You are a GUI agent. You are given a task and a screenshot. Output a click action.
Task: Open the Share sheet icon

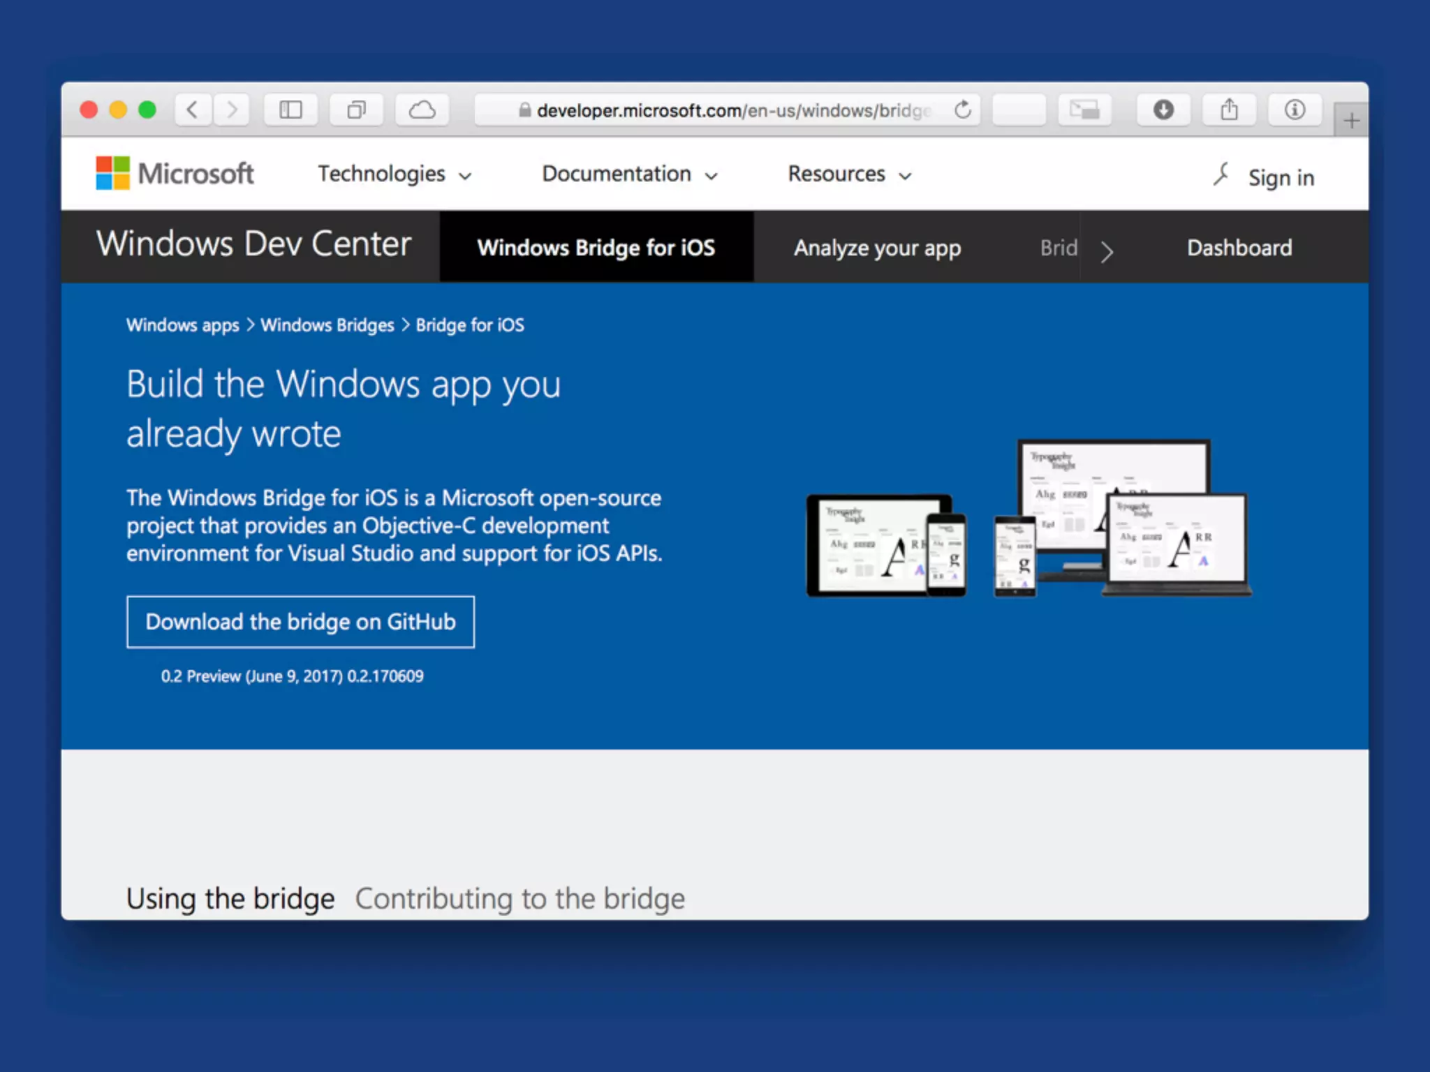[1229, 110]
